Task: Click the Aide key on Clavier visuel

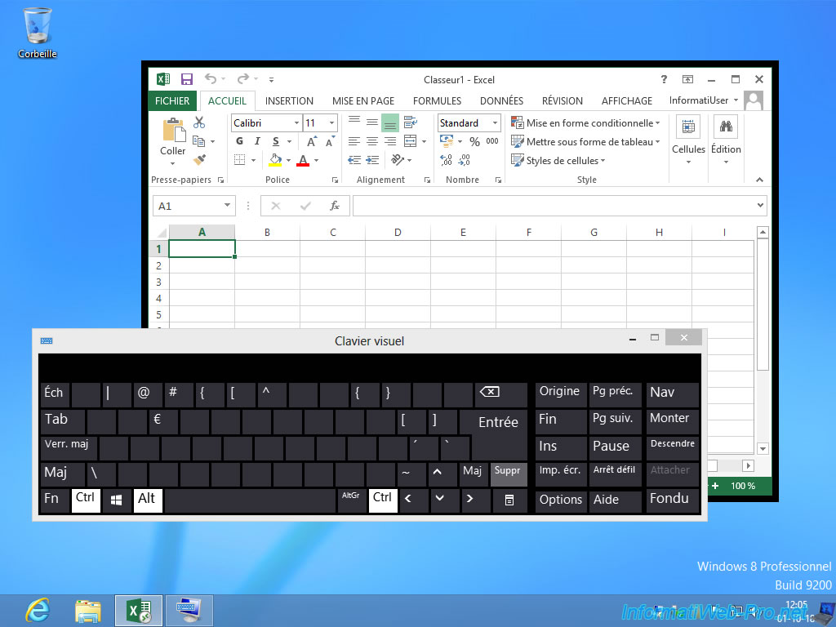Action: [616, 500]
